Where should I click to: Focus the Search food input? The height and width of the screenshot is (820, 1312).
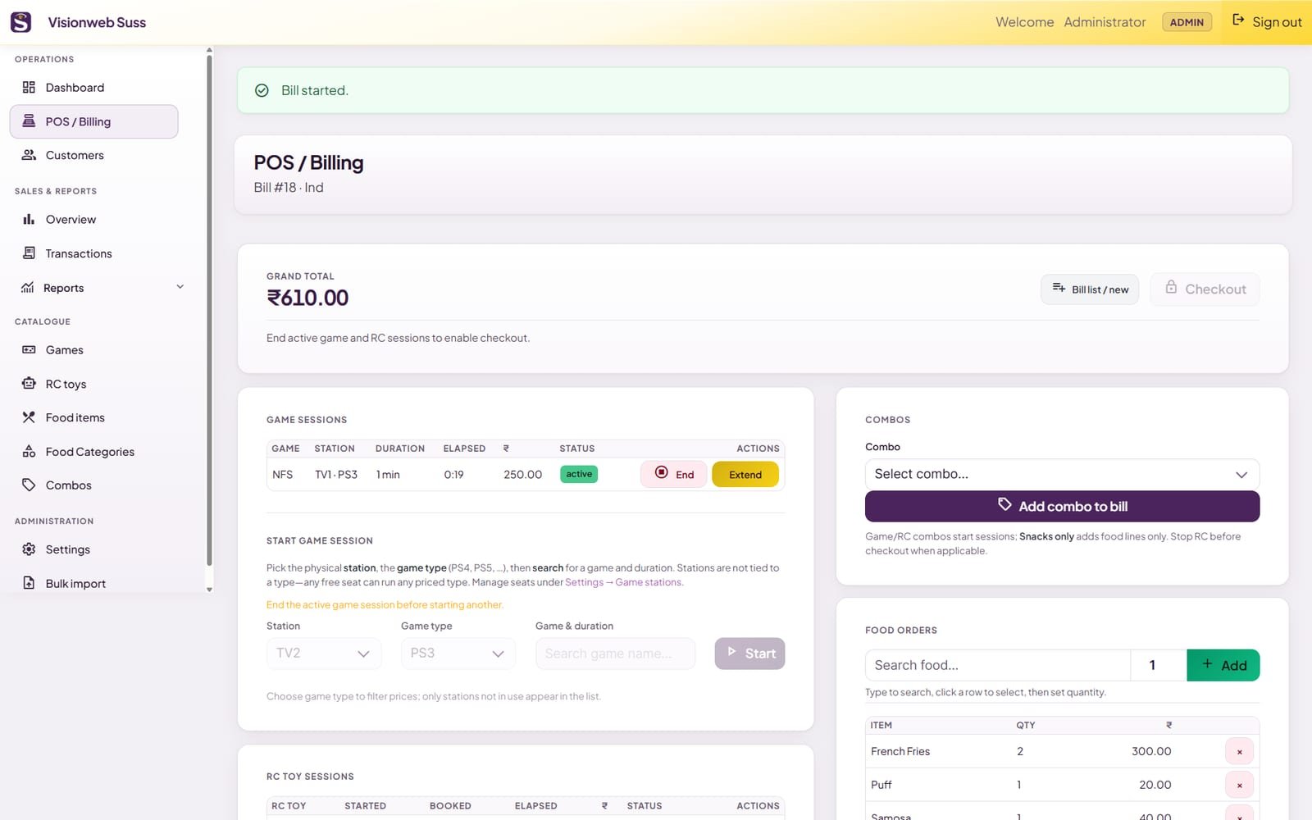[997, 665]
